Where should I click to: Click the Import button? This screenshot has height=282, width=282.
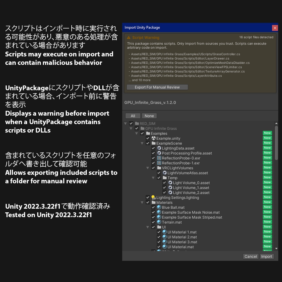[x=267, y=256]
